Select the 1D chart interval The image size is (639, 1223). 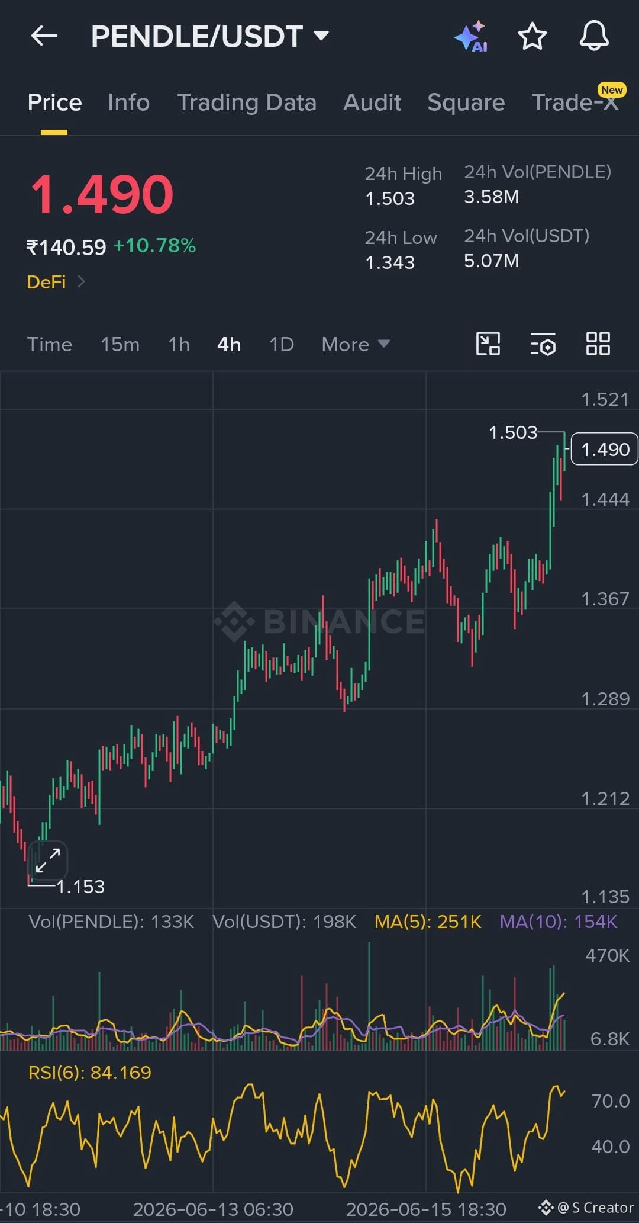(x=282, y=344)
